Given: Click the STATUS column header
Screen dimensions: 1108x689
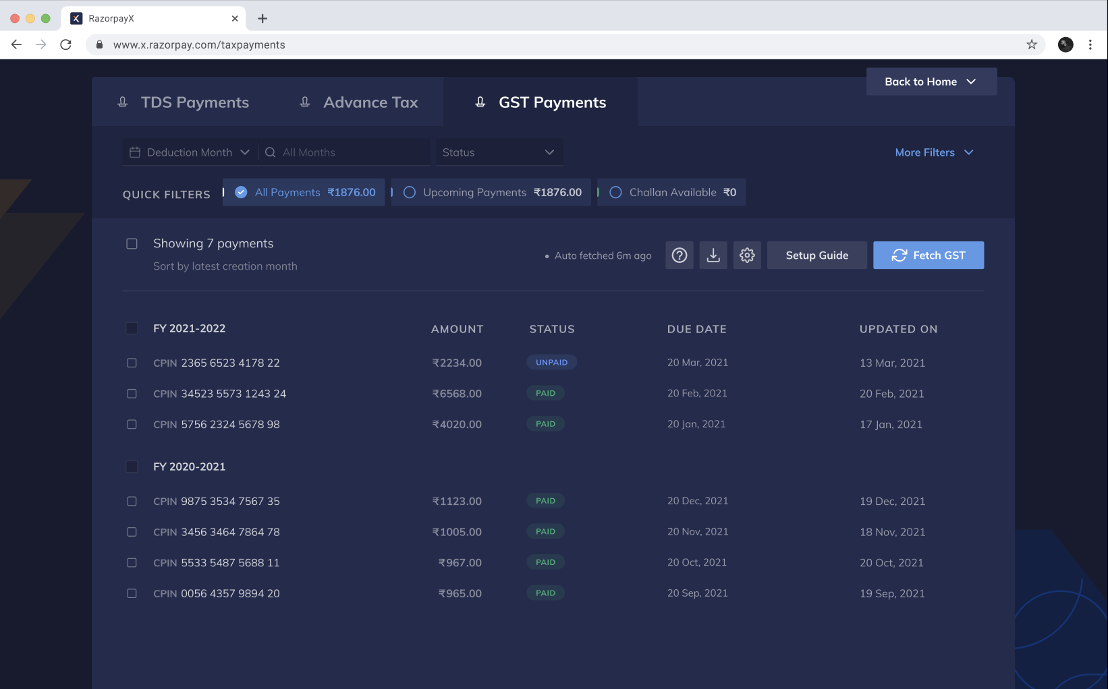Looking at the screenshot, I should 552,329.
